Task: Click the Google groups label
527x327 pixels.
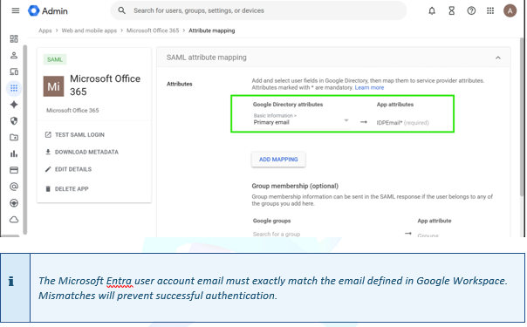Action: [x=271, y=221]
